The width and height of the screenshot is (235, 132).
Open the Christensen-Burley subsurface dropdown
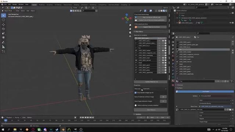[215, 103]
